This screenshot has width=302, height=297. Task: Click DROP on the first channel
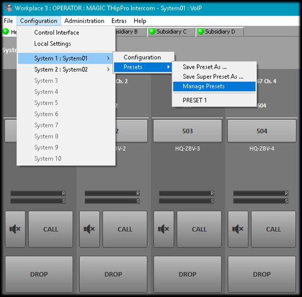pyautogui.click(x=39, y=274)
